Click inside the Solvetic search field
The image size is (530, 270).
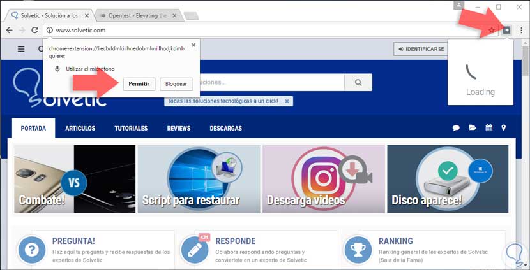click(x=272, y=82)
